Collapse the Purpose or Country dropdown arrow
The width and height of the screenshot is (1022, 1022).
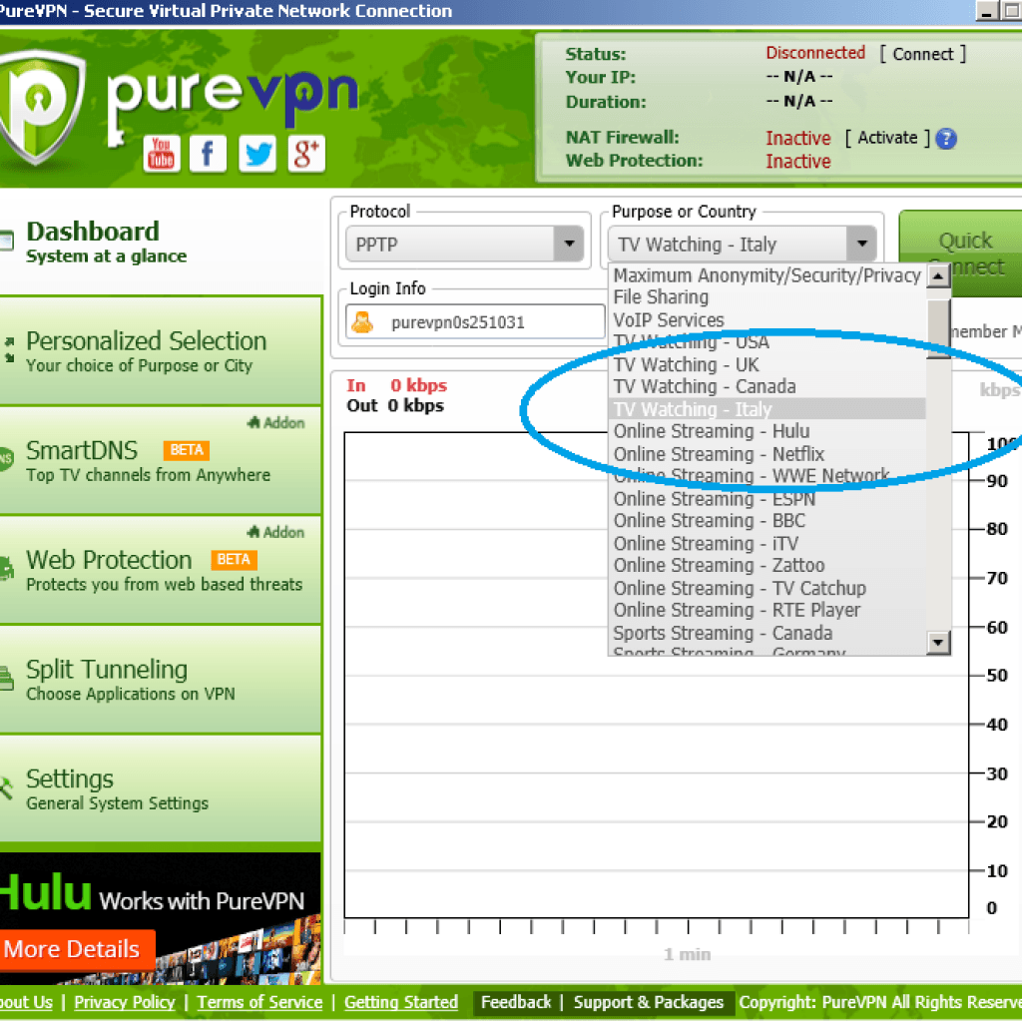(861, 244)
